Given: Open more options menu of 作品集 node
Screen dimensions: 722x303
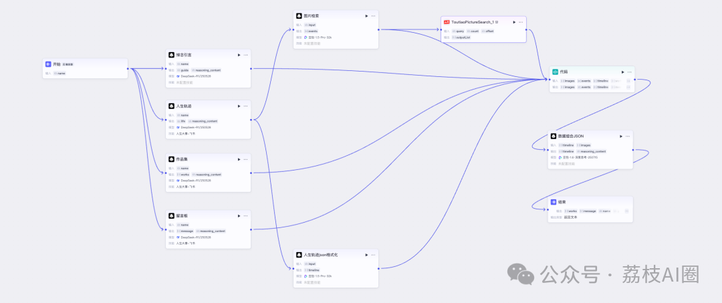Looking at the screenshot, I should pyautogui.click(x=245, y=159).
